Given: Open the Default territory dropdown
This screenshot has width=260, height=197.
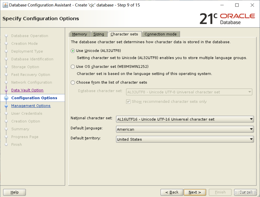Looking at the screenshot, I should (185, 139).
